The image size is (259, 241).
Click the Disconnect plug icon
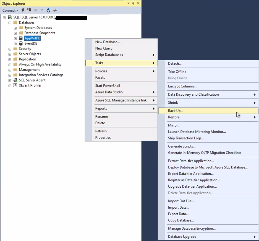click(x=29, y=11)
